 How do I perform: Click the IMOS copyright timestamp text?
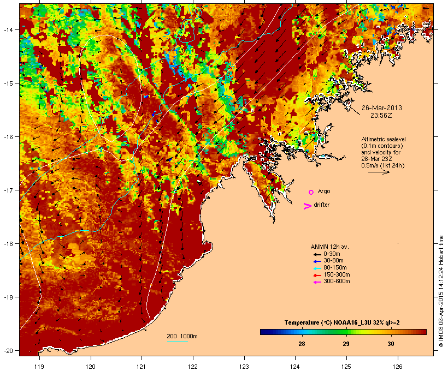(x=441, y=291)
